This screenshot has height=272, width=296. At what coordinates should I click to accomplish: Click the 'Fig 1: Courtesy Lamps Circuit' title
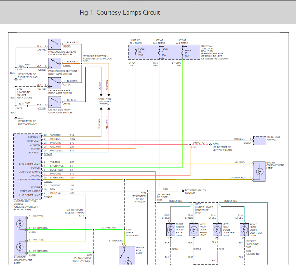click(120, 13)
